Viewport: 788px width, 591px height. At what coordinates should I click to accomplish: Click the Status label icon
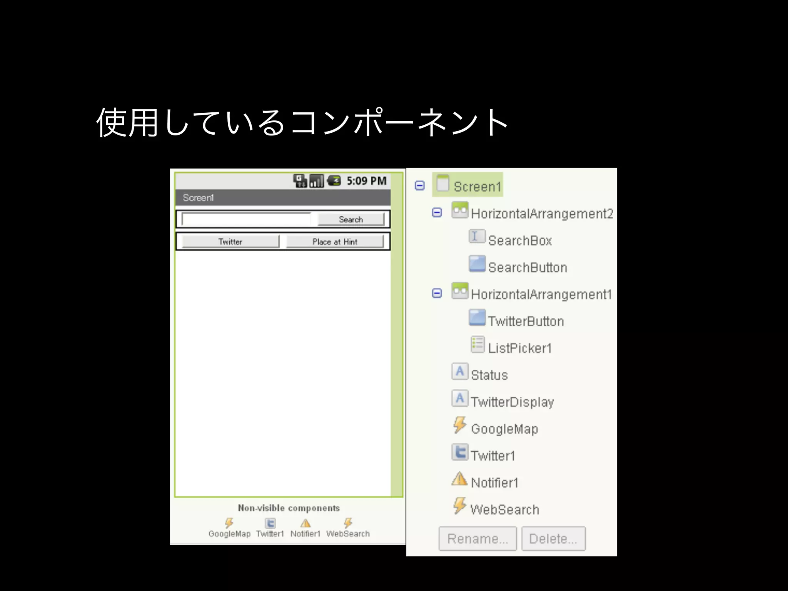pos(460,371)
